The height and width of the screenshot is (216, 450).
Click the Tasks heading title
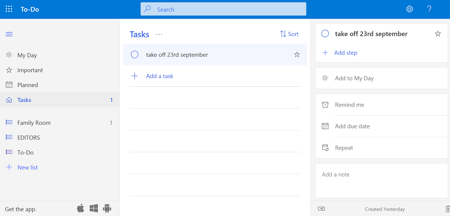pyautogui.click(x=139, y=34)
